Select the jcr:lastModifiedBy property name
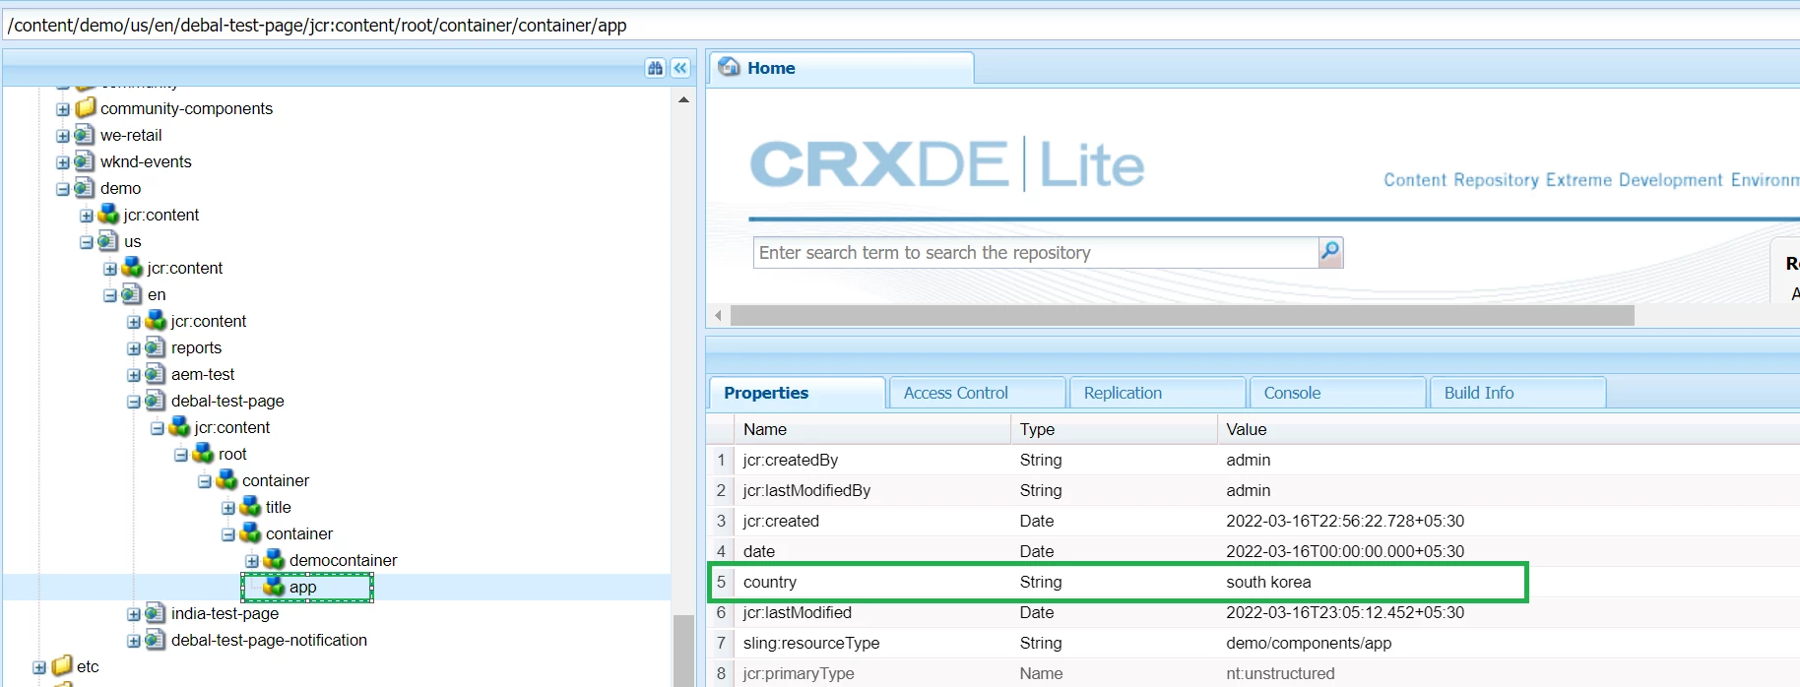This screenshot has width=1800, height=687. [806, 490]
